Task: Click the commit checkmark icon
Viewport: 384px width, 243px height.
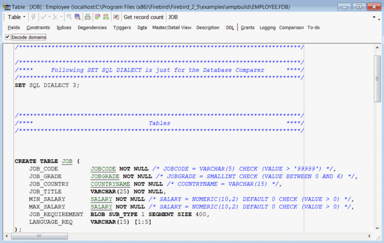Action: (44, 17)
